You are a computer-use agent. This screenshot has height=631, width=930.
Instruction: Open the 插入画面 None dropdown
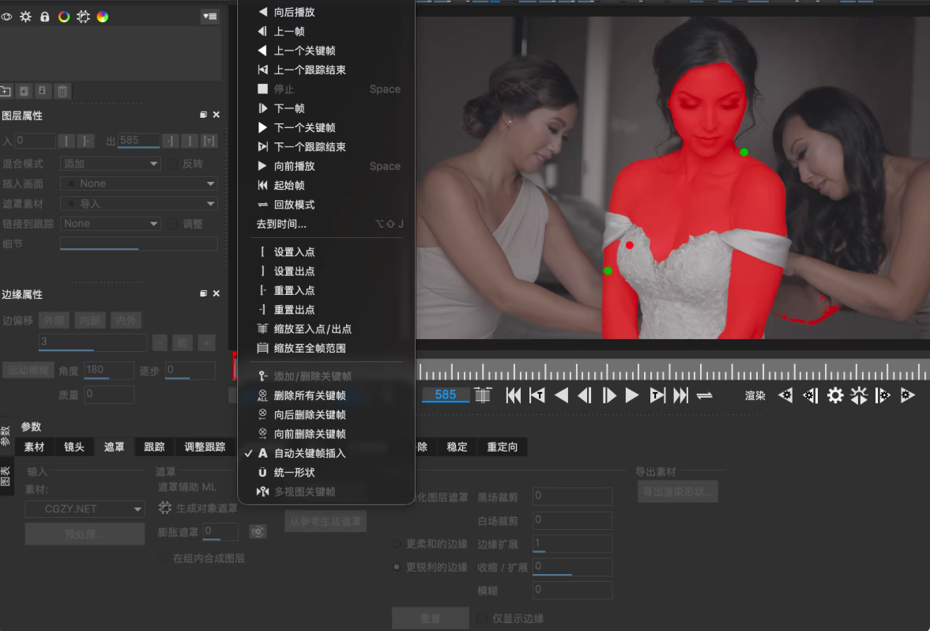(x=139, y=183)
